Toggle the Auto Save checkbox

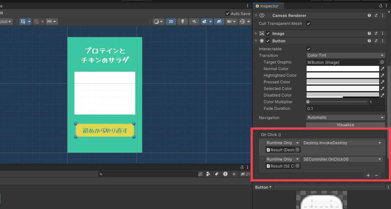[227, 13]
